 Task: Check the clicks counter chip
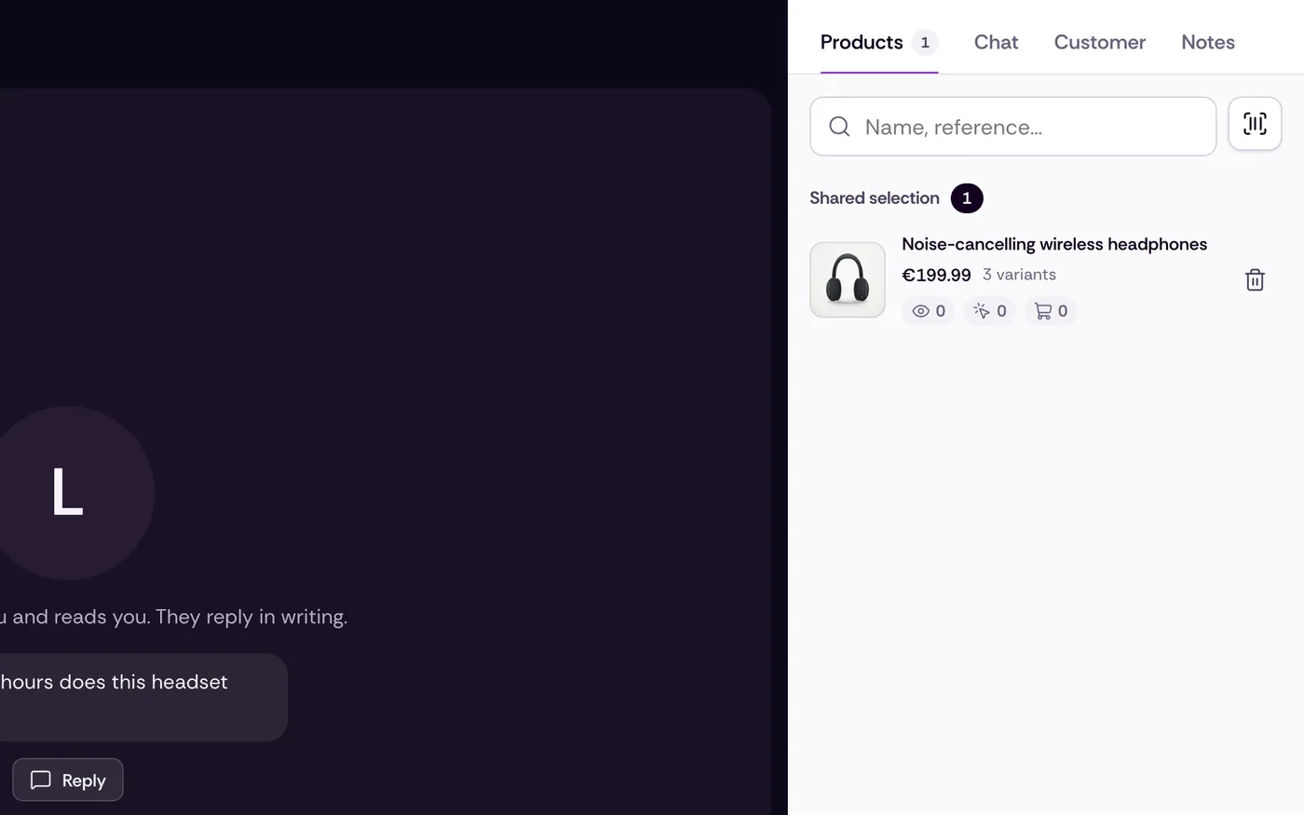coord(989,311)
